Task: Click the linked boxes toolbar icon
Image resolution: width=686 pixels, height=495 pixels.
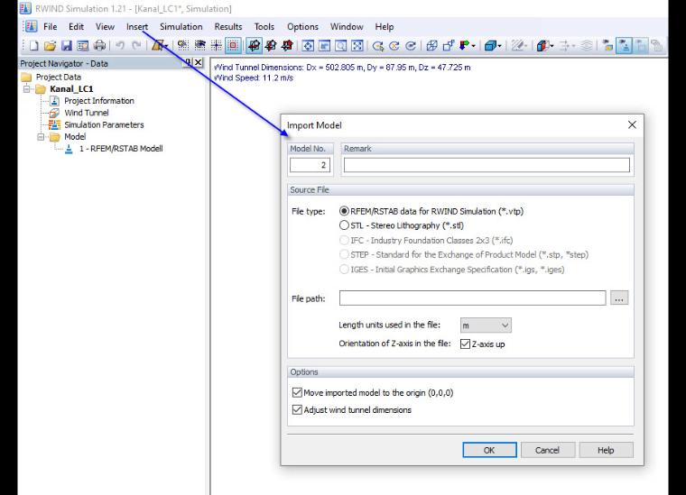Action: click(449, 45)
